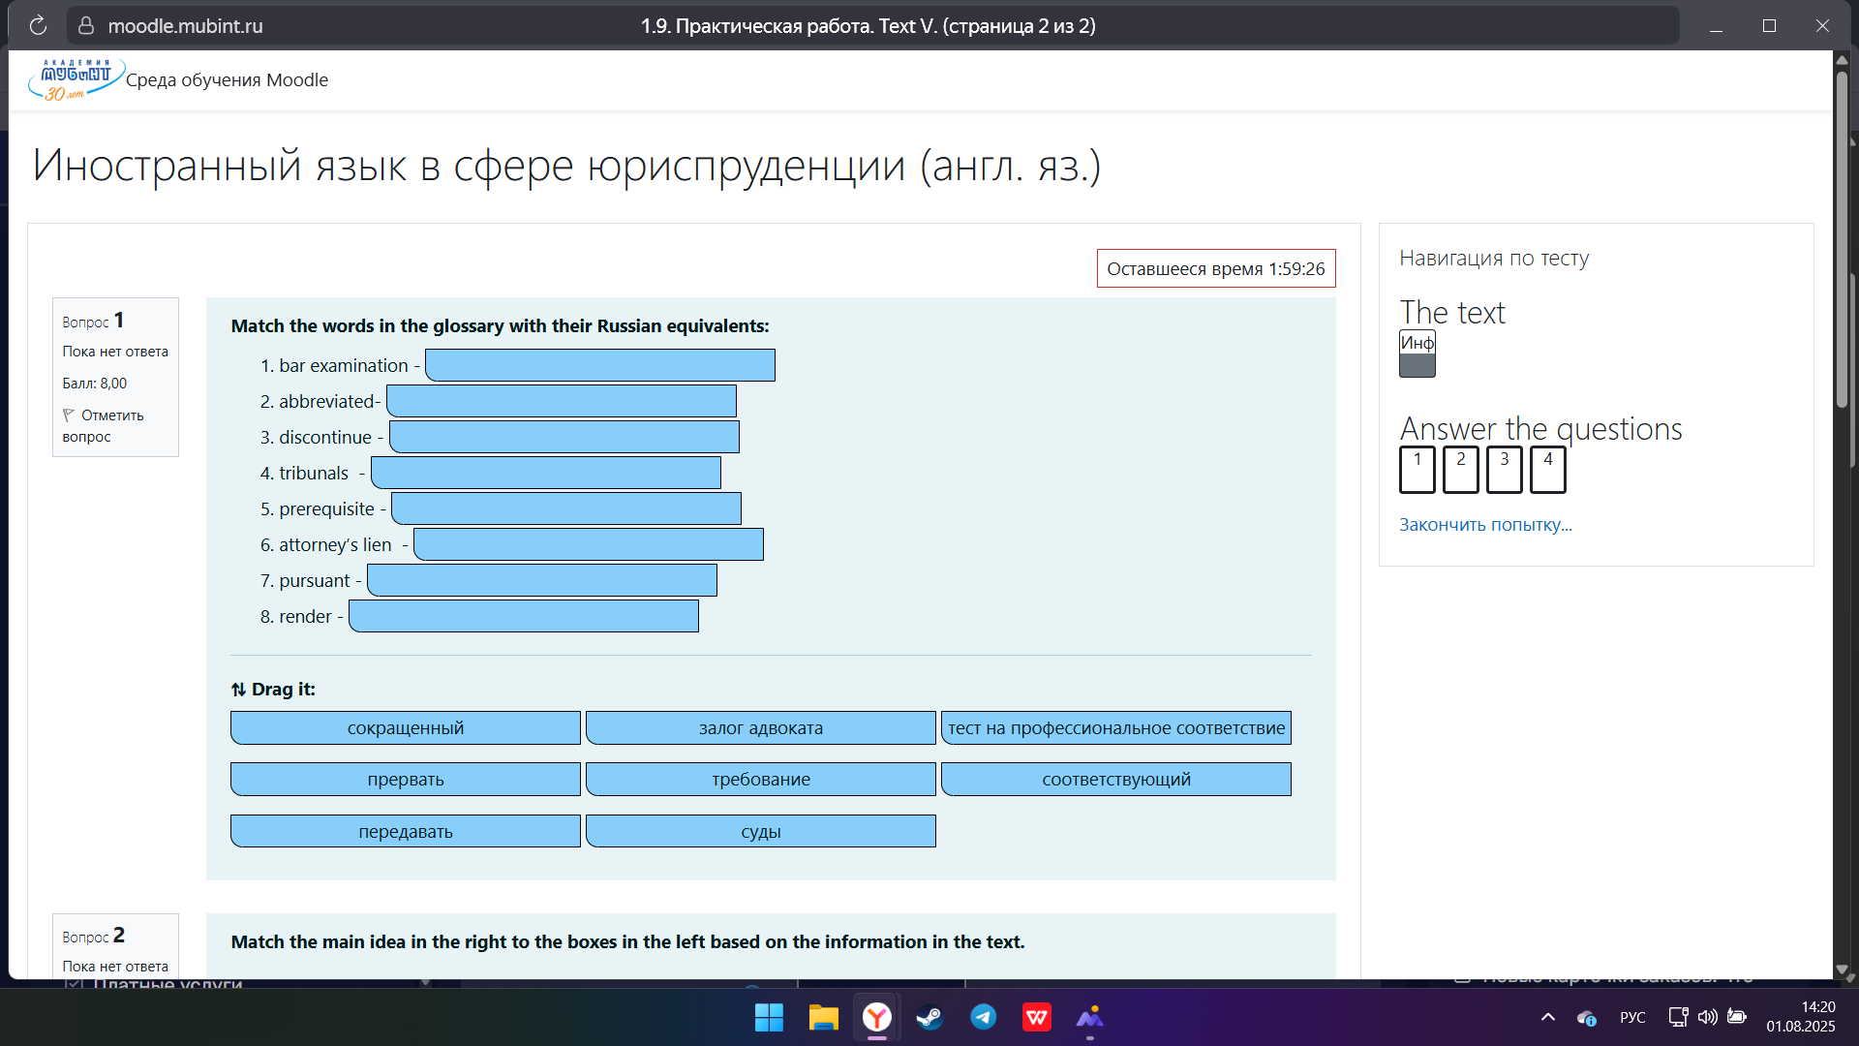This screenshot has width=1859, height=1046.
Task: Click the Mubint academy logo
Action: tap(76, 79)
